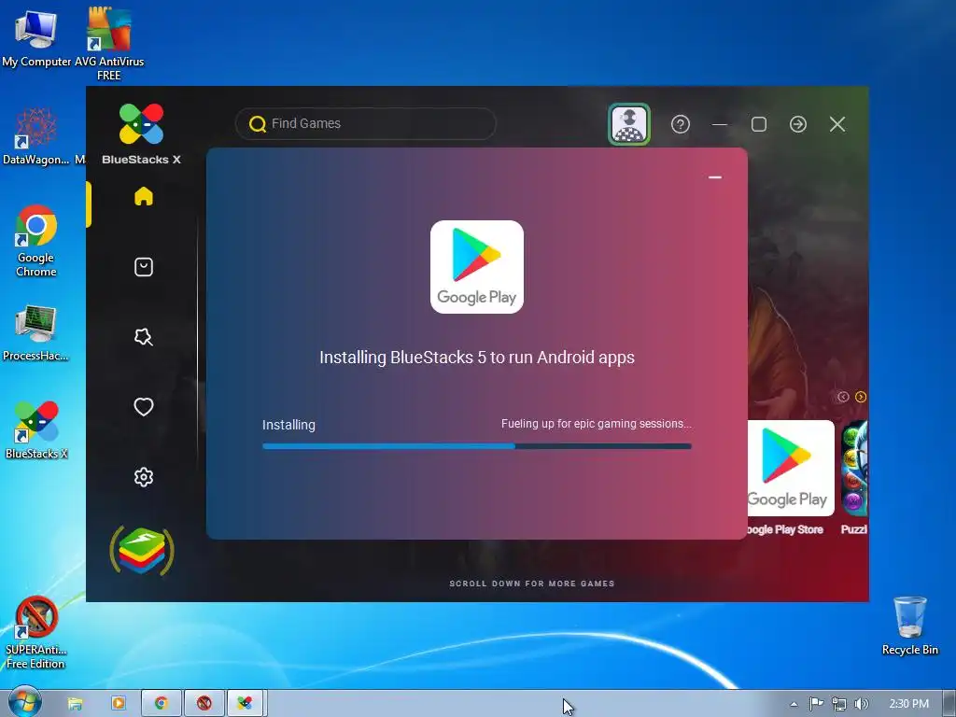Maximize the BlueStacks X window

coord(759,124)
